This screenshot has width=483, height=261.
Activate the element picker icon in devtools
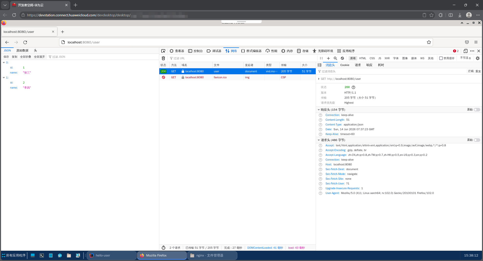click(x=163, y=51)
